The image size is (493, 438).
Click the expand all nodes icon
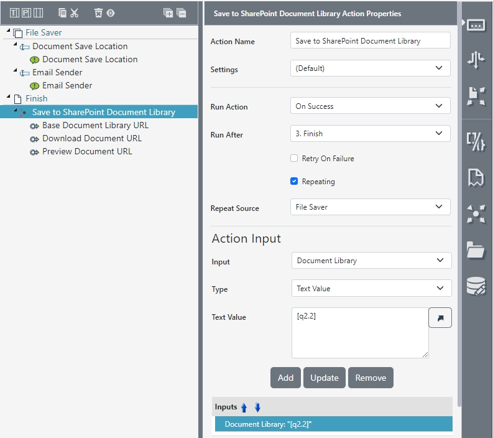tap(168, 13)
